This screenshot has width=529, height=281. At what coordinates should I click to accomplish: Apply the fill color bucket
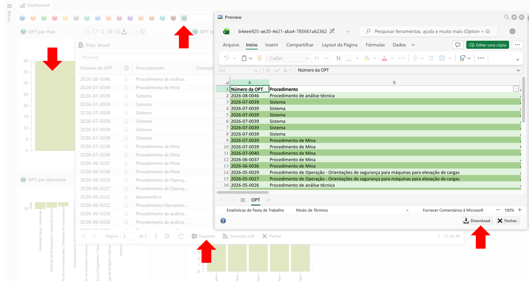click(367, 58)
